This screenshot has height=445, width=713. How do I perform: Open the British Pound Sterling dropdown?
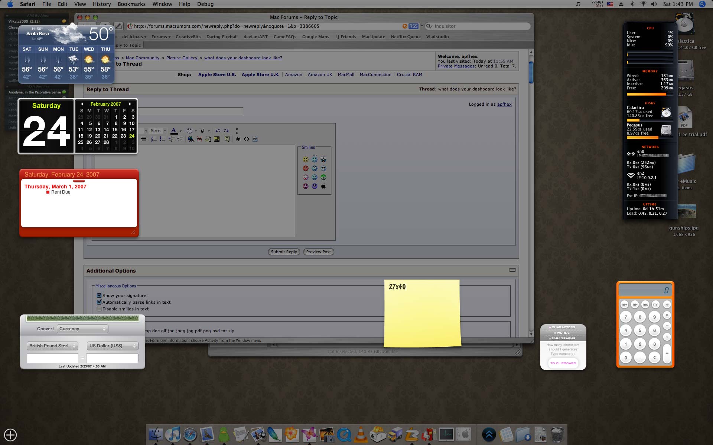point(52,346)
